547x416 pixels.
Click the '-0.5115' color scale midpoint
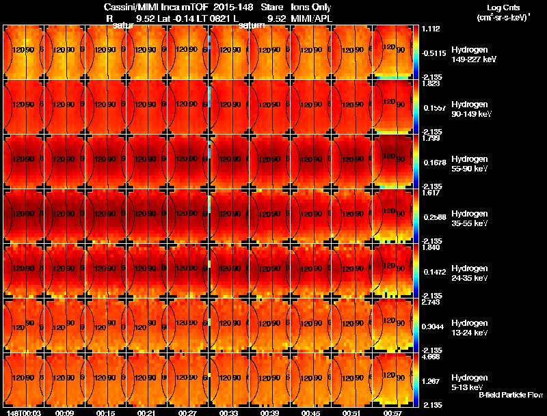tap(433, 53)
